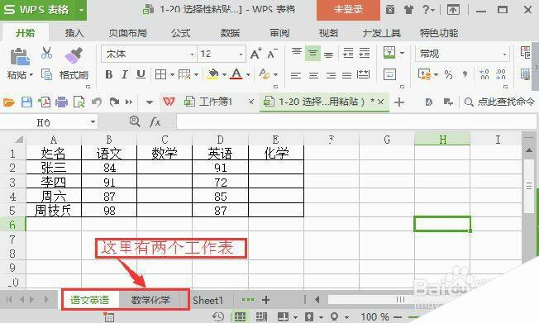Click the decrease indent icon

click(348, 53)
